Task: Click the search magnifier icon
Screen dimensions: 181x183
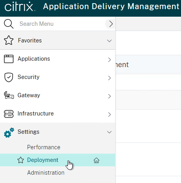Action: (9, 24)
